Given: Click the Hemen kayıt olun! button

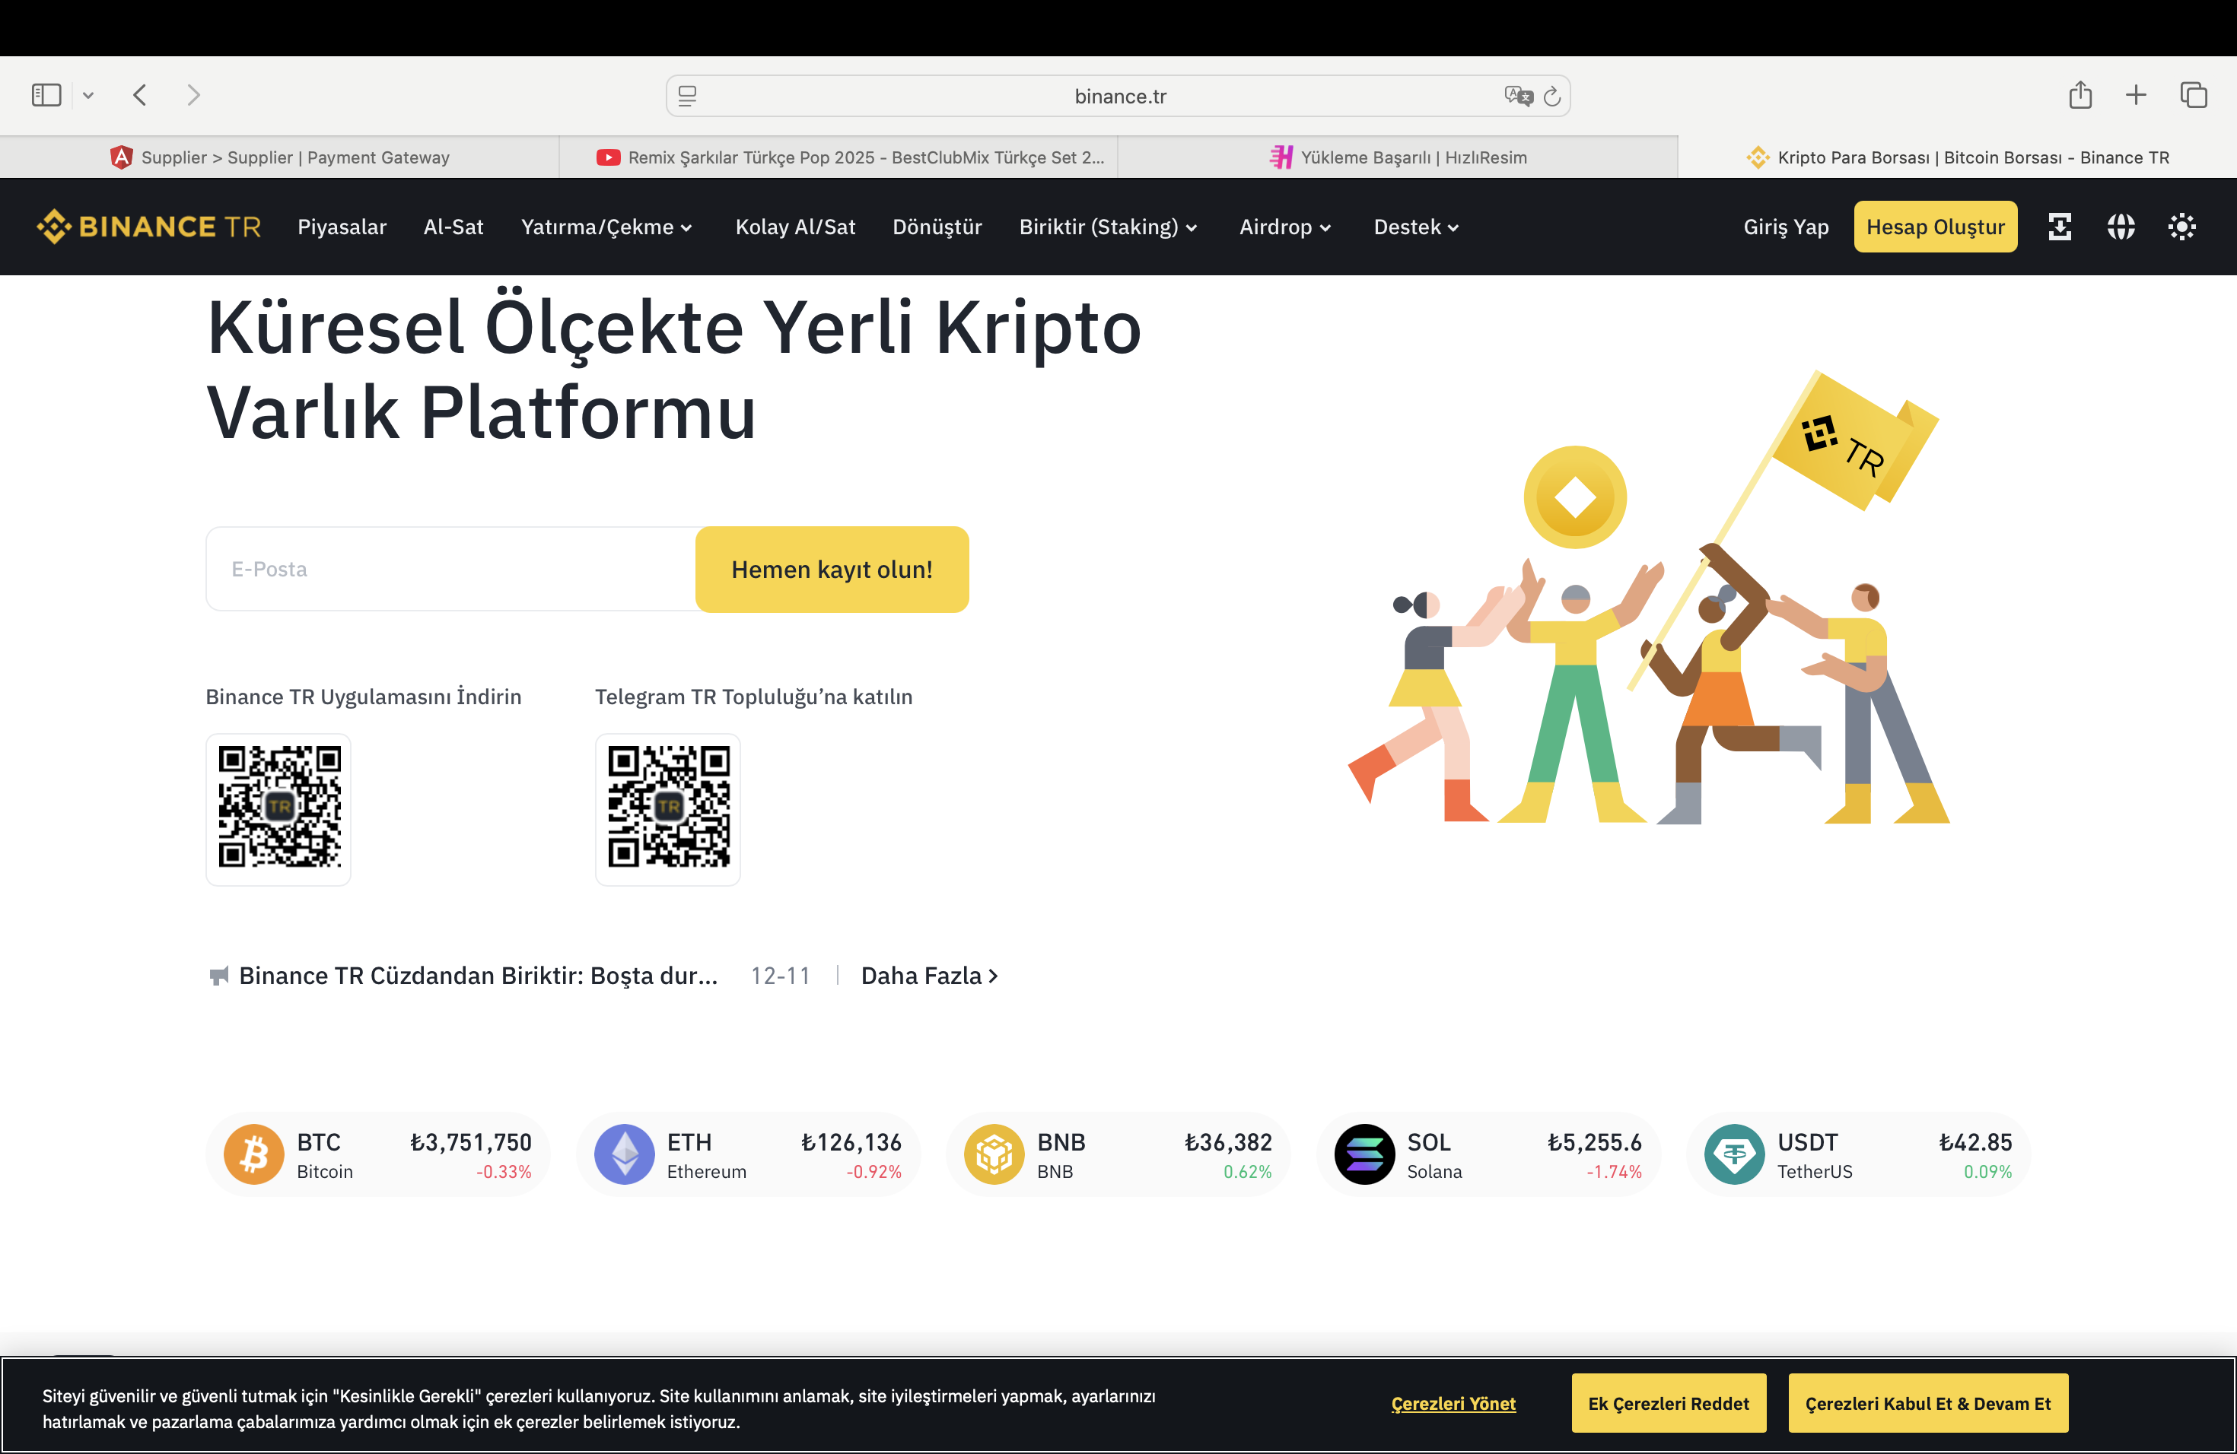Looking at the screenshot, I should (832, 569).
